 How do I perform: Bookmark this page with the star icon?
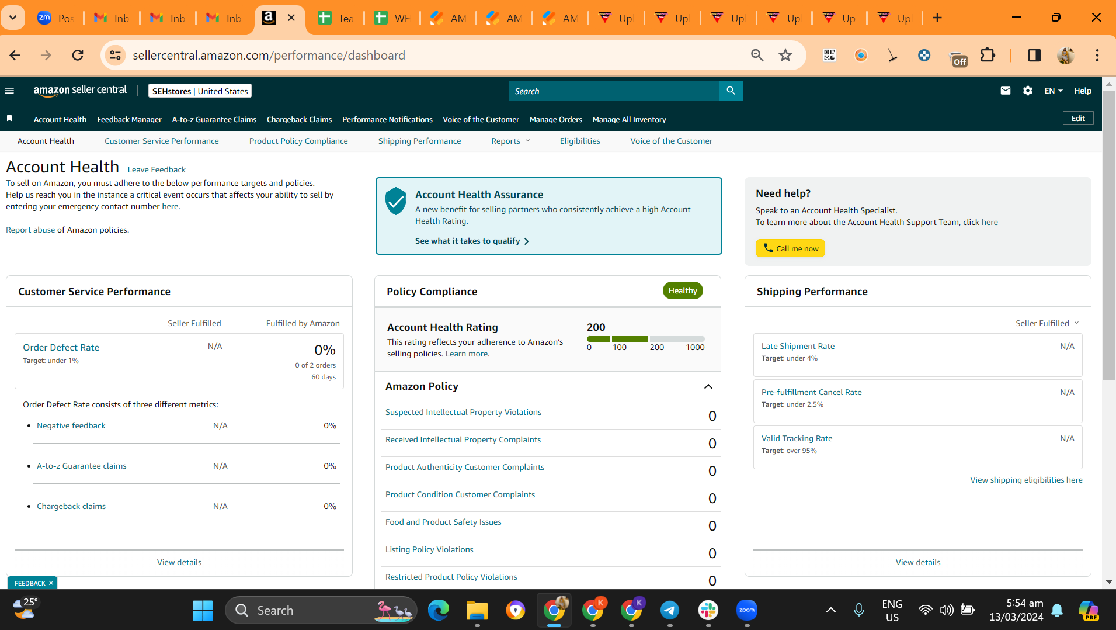pos(785,56)
